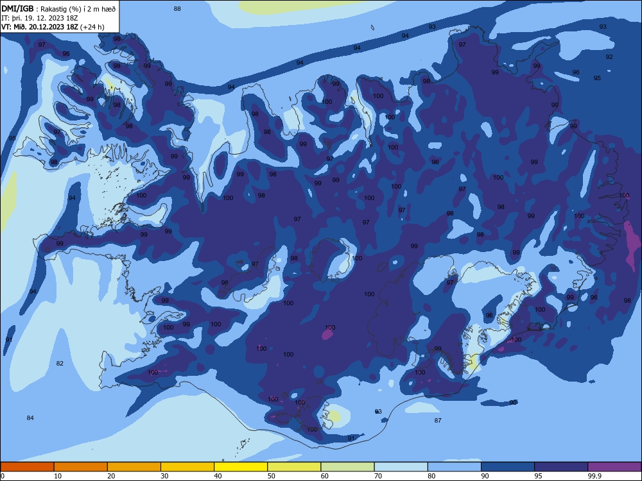Click the map title 'Rakastig (%) í 2 m hæð'
Image resolution: width=642 pixels, height=481 pixels.
tap(78, 9)
